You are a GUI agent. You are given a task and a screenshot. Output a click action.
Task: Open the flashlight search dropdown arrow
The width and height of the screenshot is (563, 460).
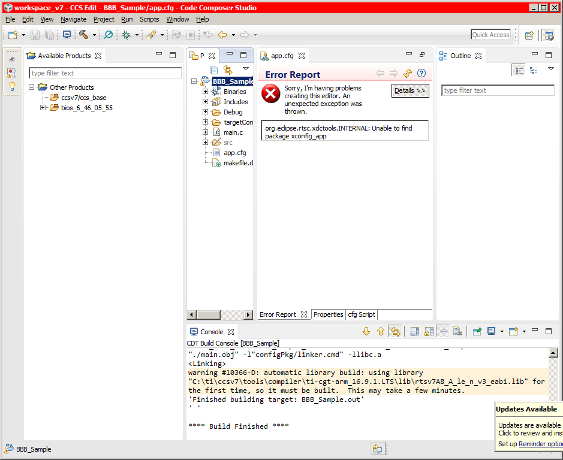(x=162, y=35)
